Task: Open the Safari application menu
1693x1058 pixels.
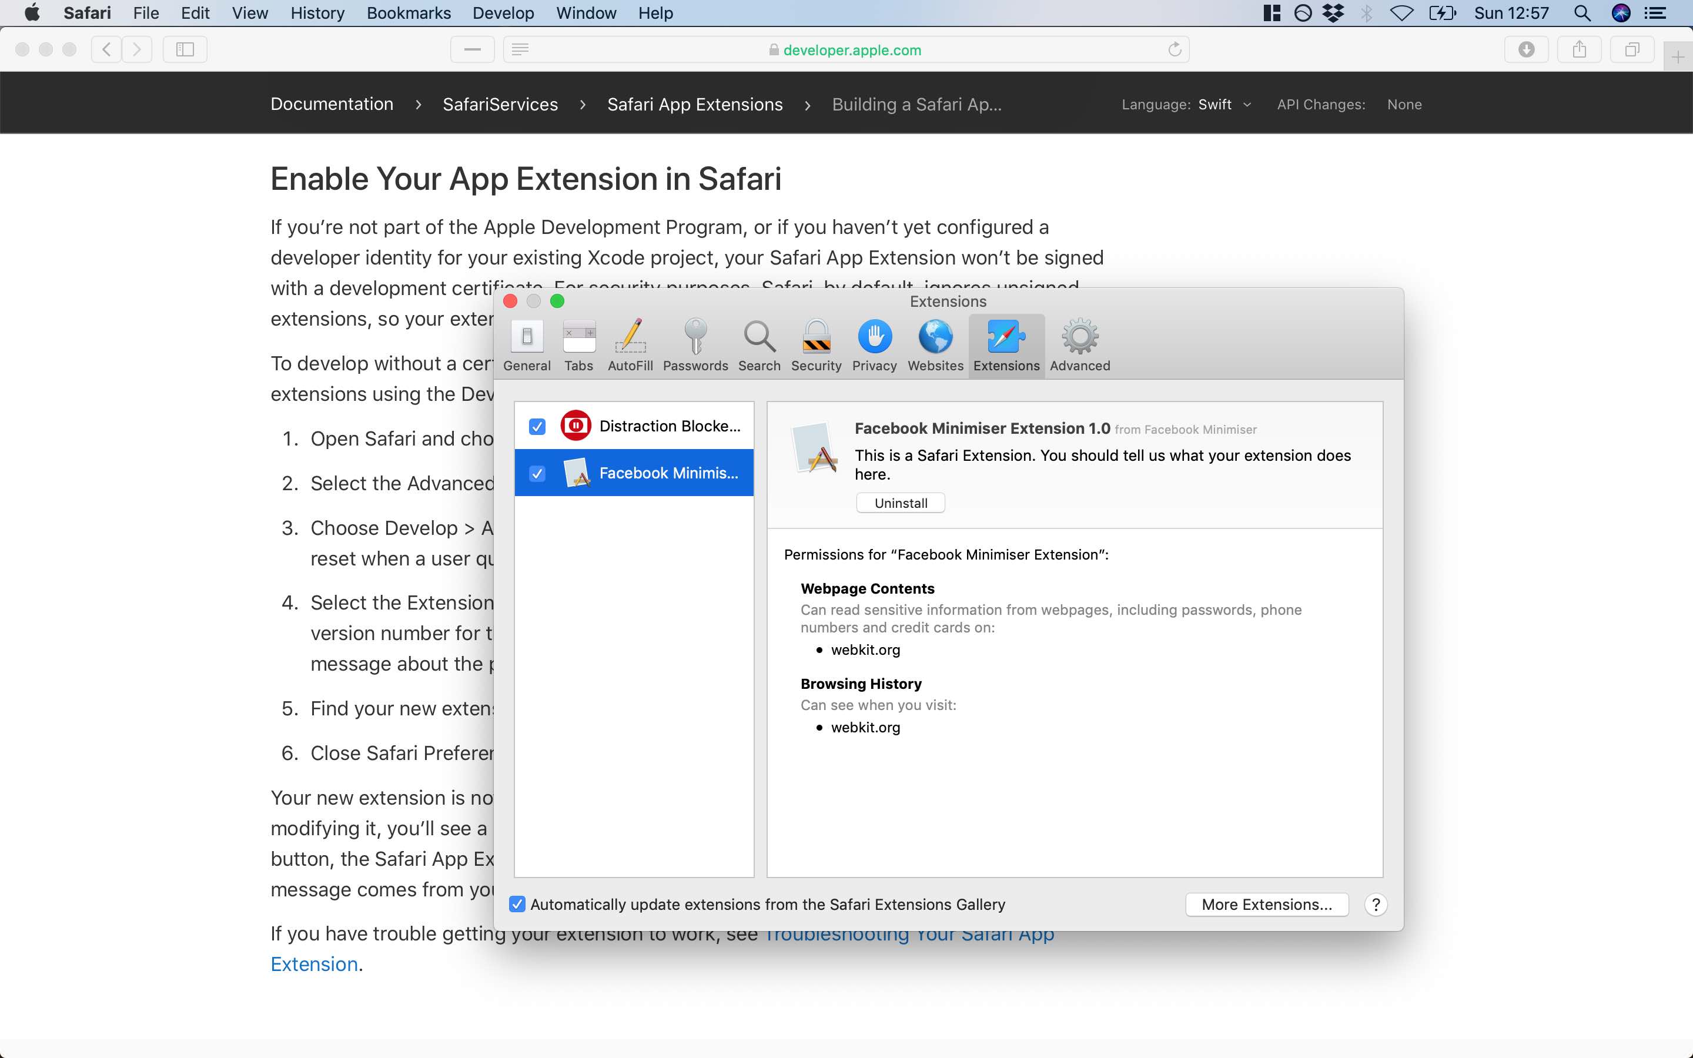Action: click(88, 12)
